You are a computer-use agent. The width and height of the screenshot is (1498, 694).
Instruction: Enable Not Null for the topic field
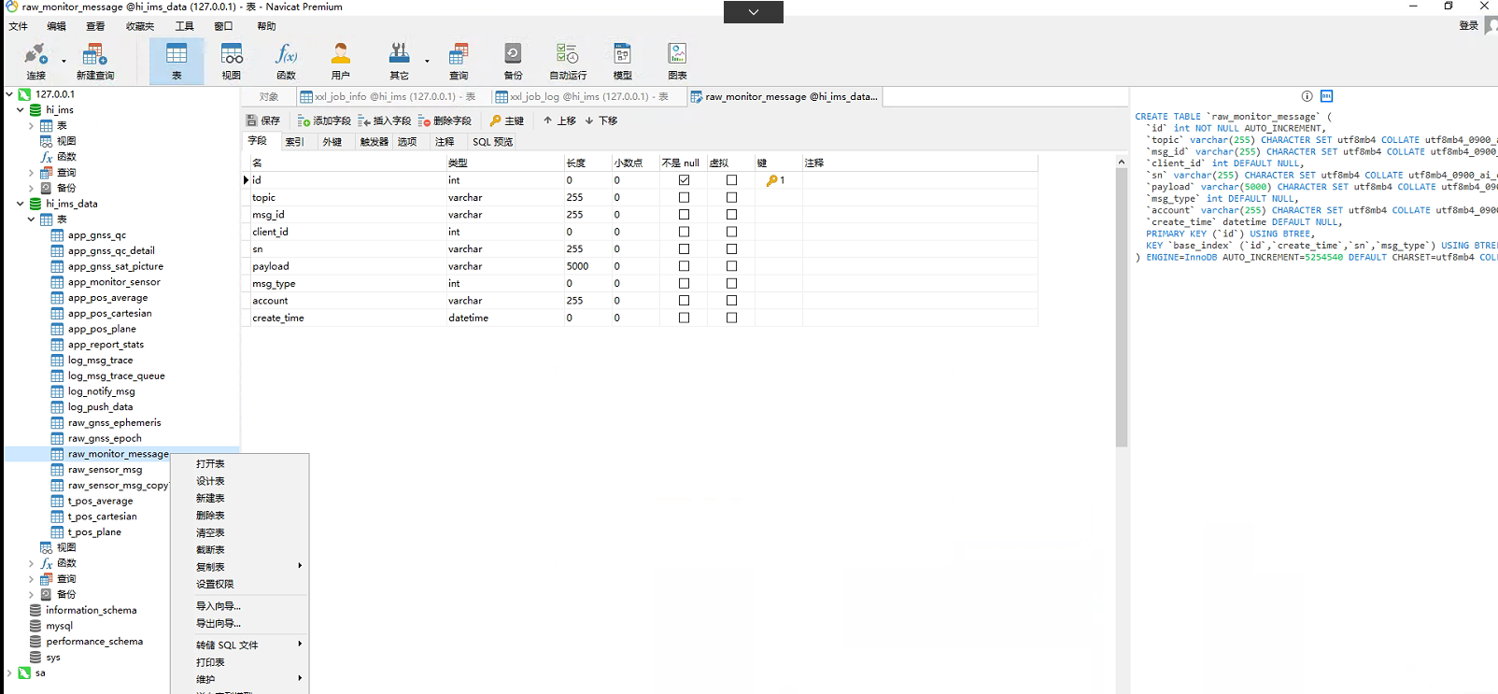(x=684, y=198)
